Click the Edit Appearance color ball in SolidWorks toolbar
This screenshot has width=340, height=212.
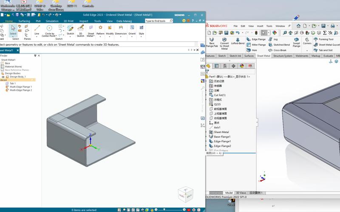(x=275, y=33)
